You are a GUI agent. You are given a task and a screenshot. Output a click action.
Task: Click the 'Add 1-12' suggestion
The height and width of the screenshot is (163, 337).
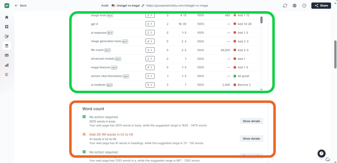[244, 15]
